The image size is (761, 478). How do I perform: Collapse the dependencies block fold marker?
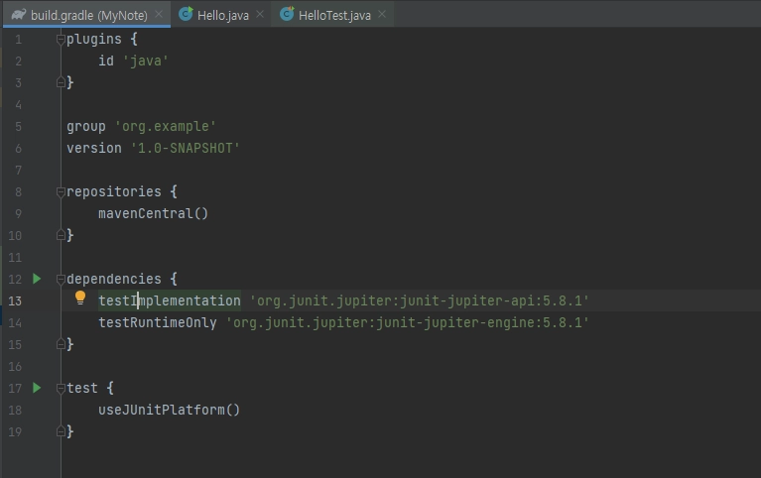61,279
